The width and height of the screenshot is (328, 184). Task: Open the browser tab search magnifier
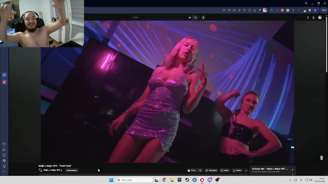point(306,3)
